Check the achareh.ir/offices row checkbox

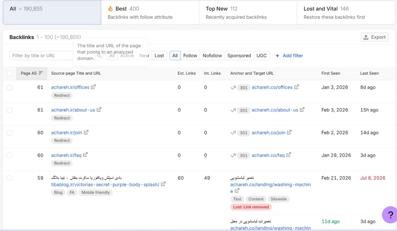[9, 88]
